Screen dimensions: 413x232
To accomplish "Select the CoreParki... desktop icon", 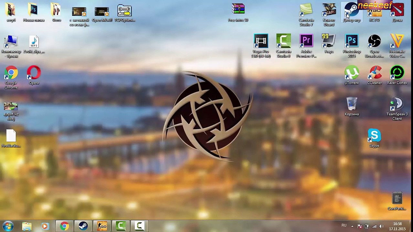I will point(397,201).
